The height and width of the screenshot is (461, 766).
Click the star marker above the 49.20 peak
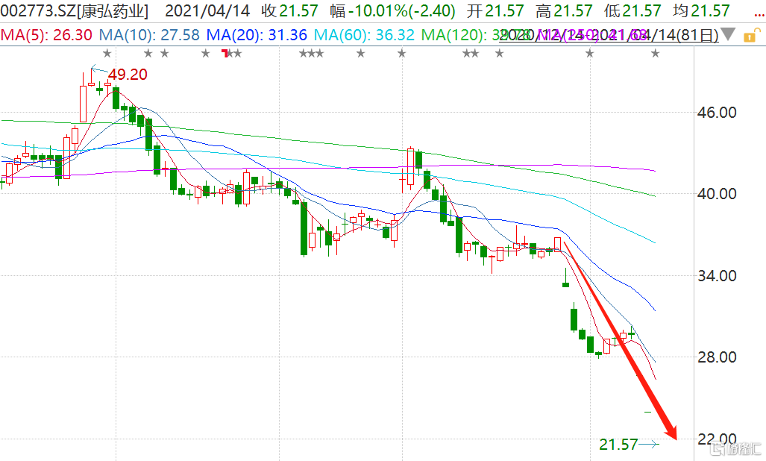(107, 53)
